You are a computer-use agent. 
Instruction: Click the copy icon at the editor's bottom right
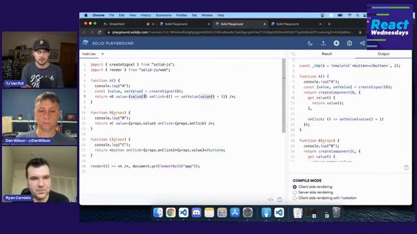(x=280, y=200)
